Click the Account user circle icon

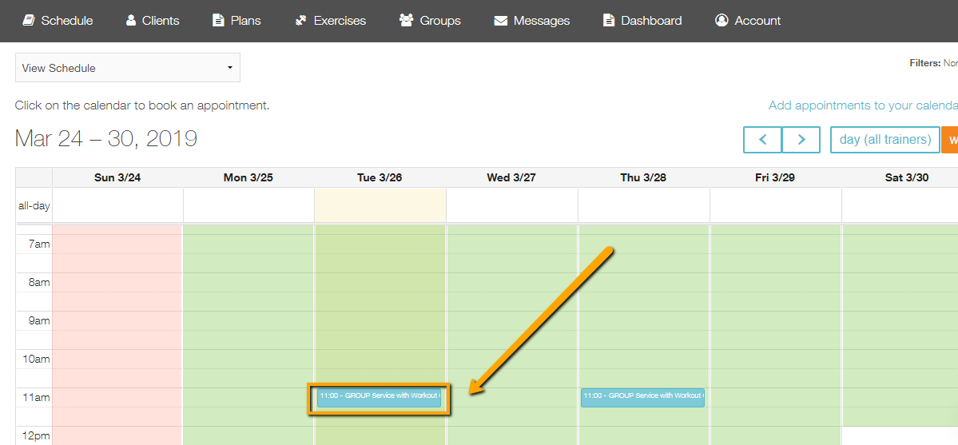click(721, 21)
